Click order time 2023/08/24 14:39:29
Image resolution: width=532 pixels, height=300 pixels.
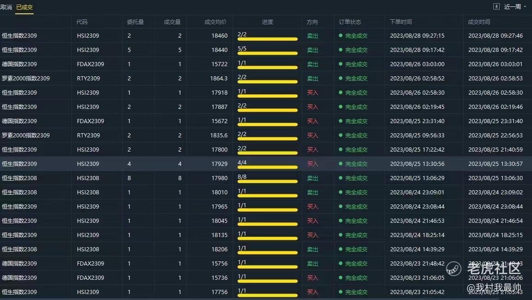417,249
